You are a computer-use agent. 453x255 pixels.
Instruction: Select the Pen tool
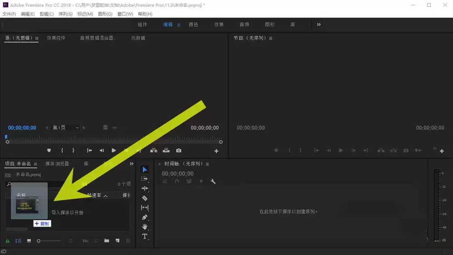coord(145,217)
